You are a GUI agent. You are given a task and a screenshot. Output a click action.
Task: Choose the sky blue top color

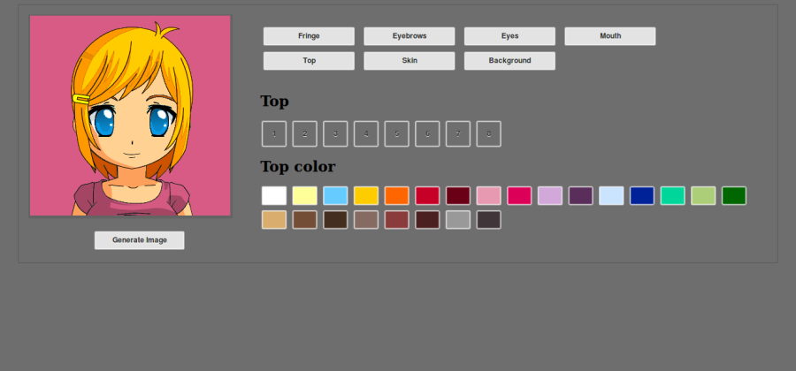(x=335, y=195)
